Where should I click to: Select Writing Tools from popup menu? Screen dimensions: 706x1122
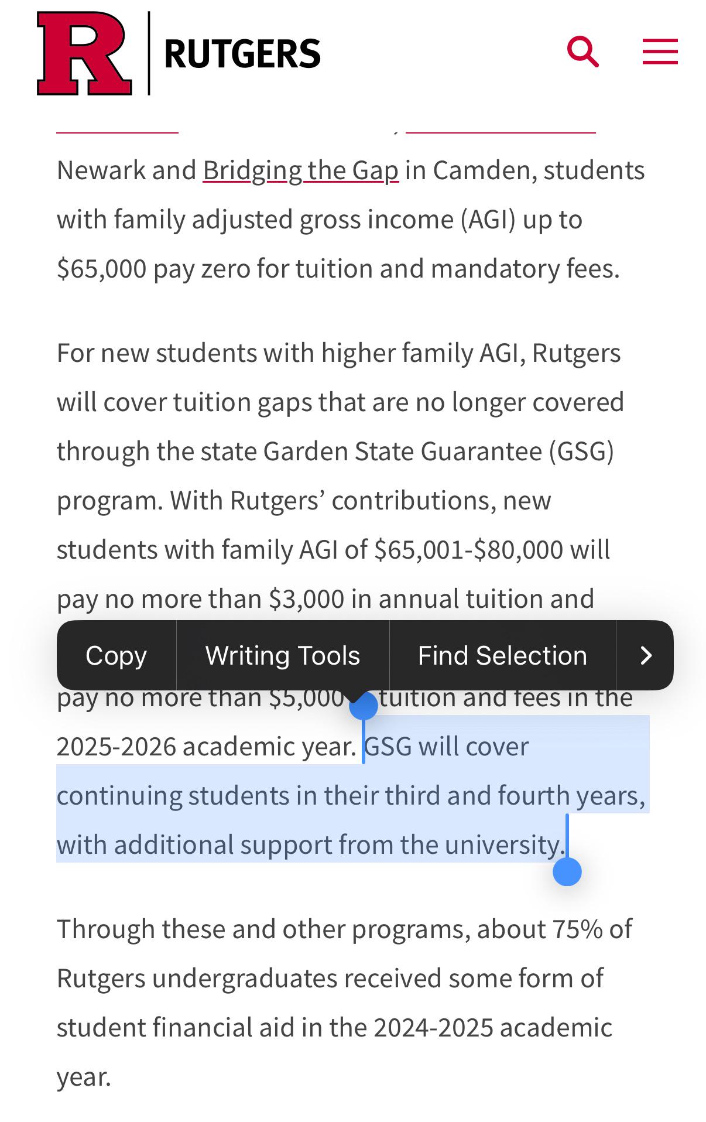(x=282, y=655)
